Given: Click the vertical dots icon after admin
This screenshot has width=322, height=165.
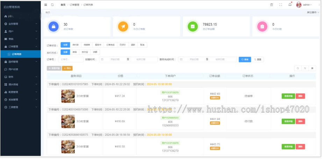Looking at the screenshot, I should point(319,5).
